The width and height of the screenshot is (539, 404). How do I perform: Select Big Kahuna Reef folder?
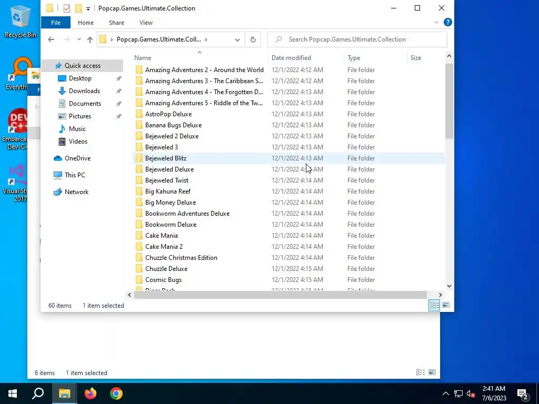coord(289,191)
